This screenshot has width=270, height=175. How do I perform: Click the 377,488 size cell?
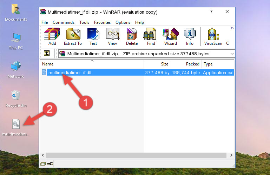click(x=157, y=72)
